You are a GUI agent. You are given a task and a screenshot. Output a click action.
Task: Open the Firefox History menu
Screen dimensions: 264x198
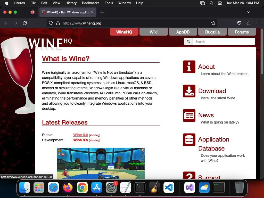tap(71, 3)
